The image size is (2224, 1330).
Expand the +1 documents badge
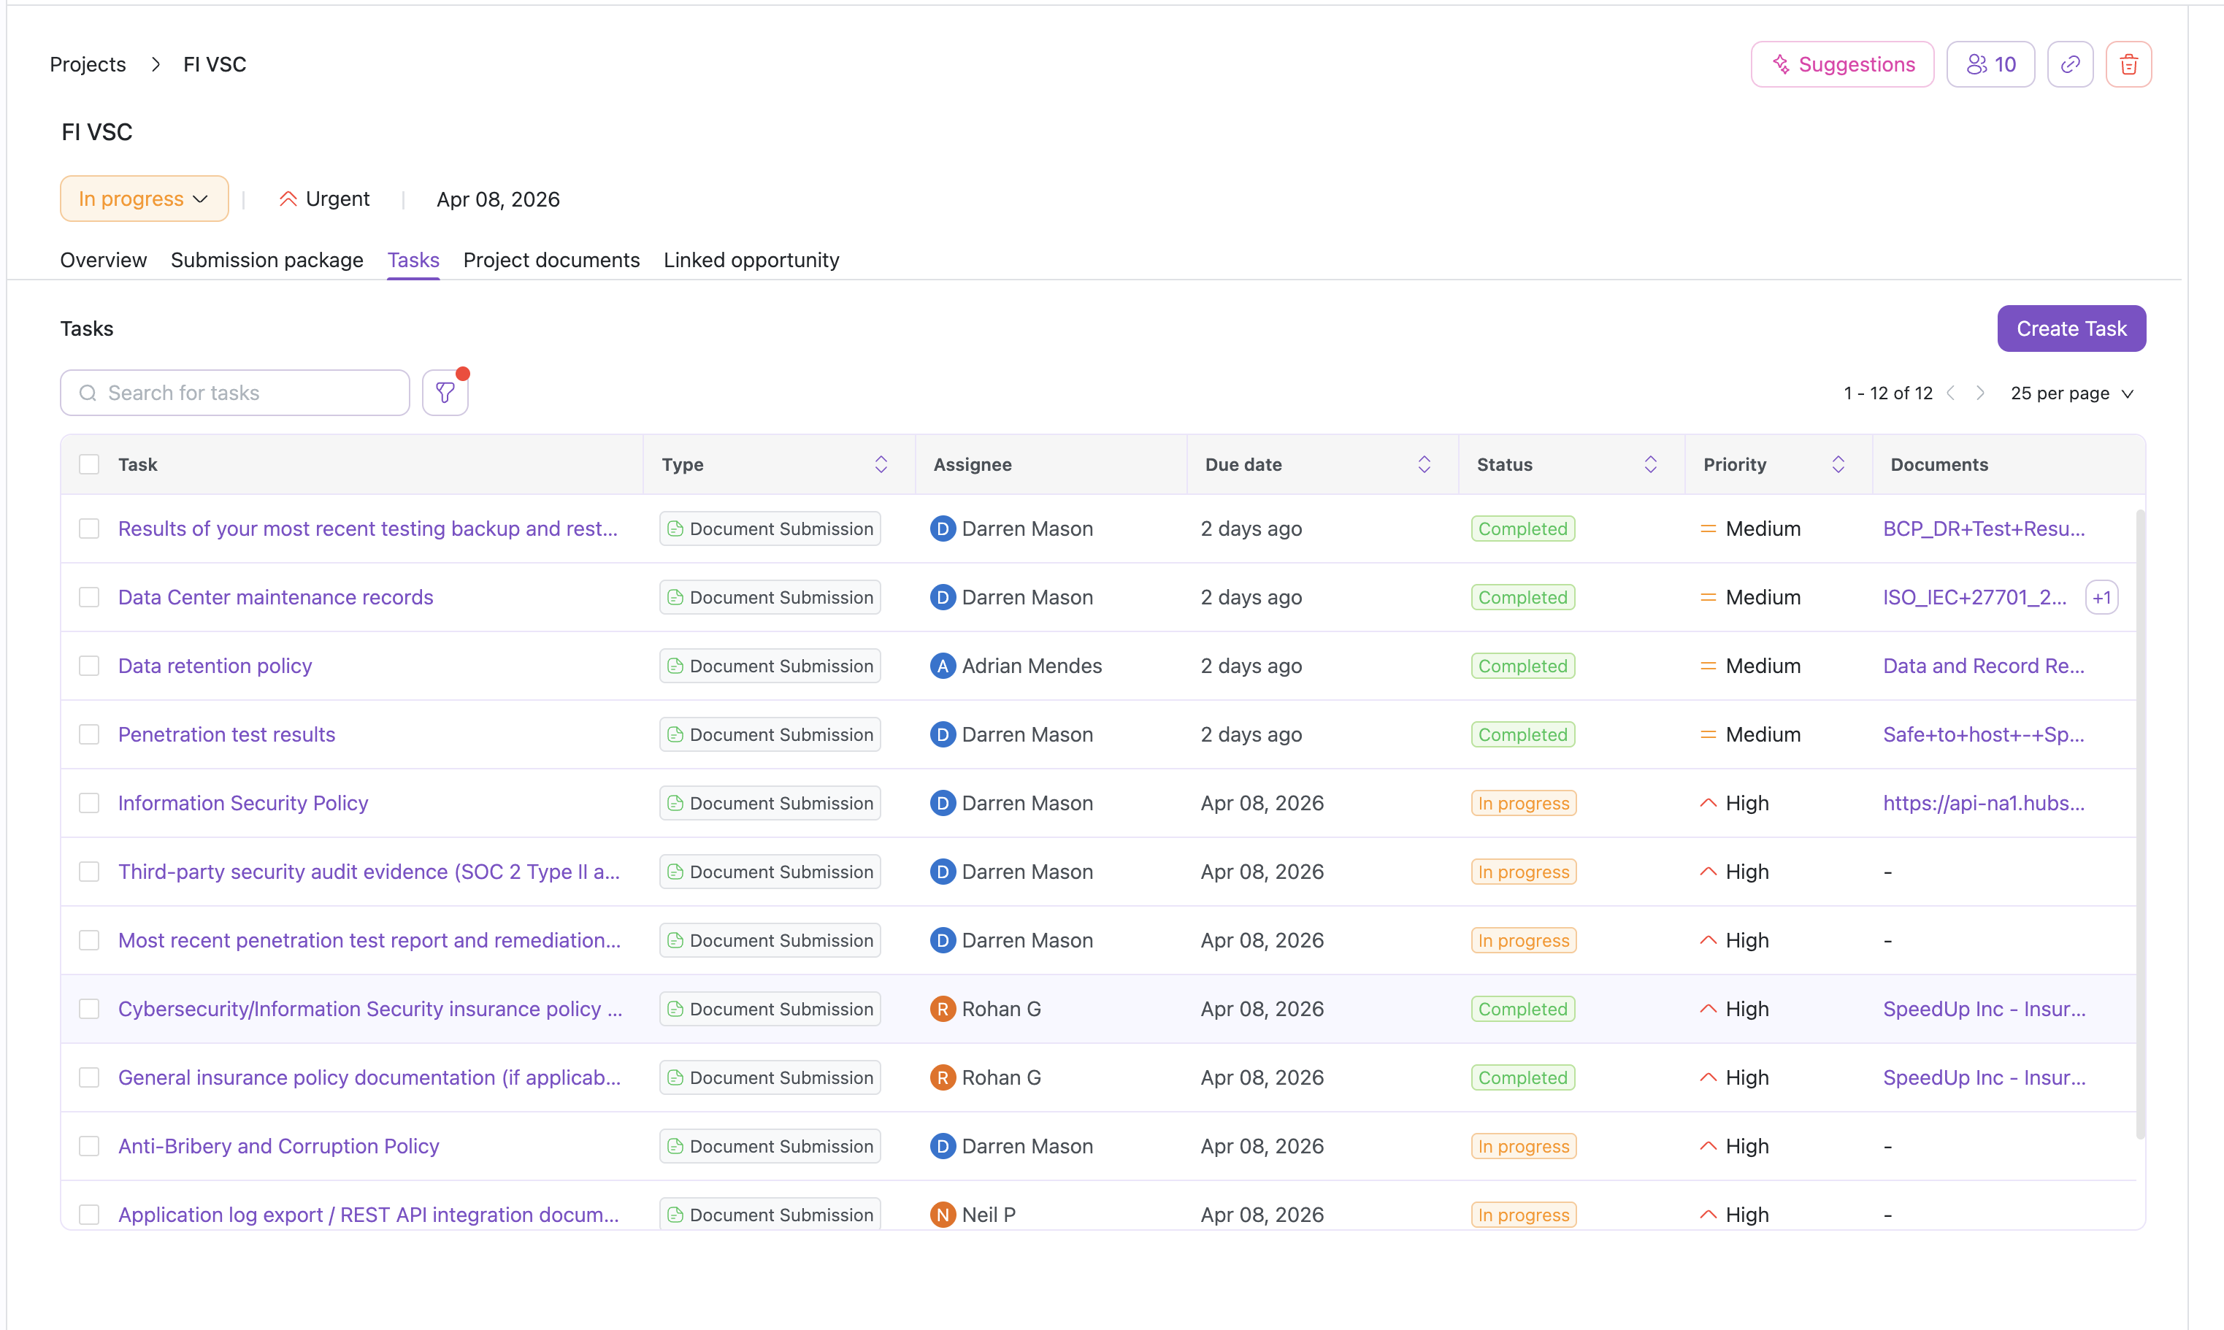2101,598
